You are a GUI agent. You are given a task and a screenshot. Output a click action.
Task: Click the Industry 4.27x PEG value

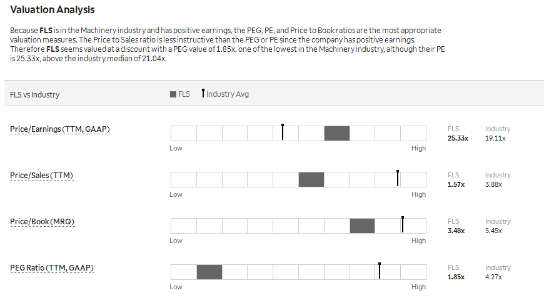pos(493,277)
